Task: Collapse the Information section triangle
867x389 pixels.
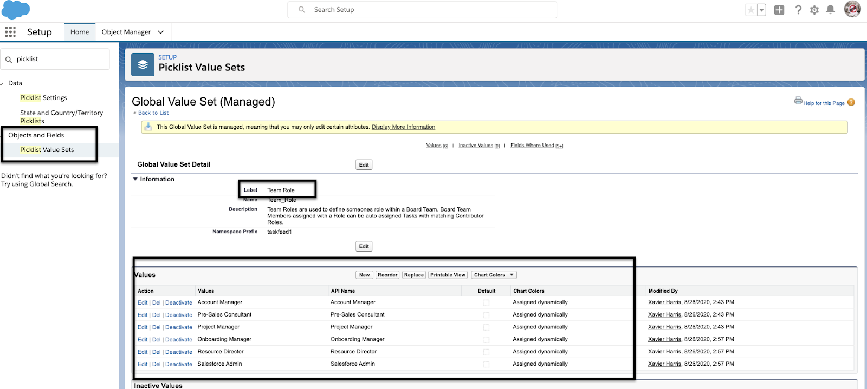Action: (x=135, y=179)
